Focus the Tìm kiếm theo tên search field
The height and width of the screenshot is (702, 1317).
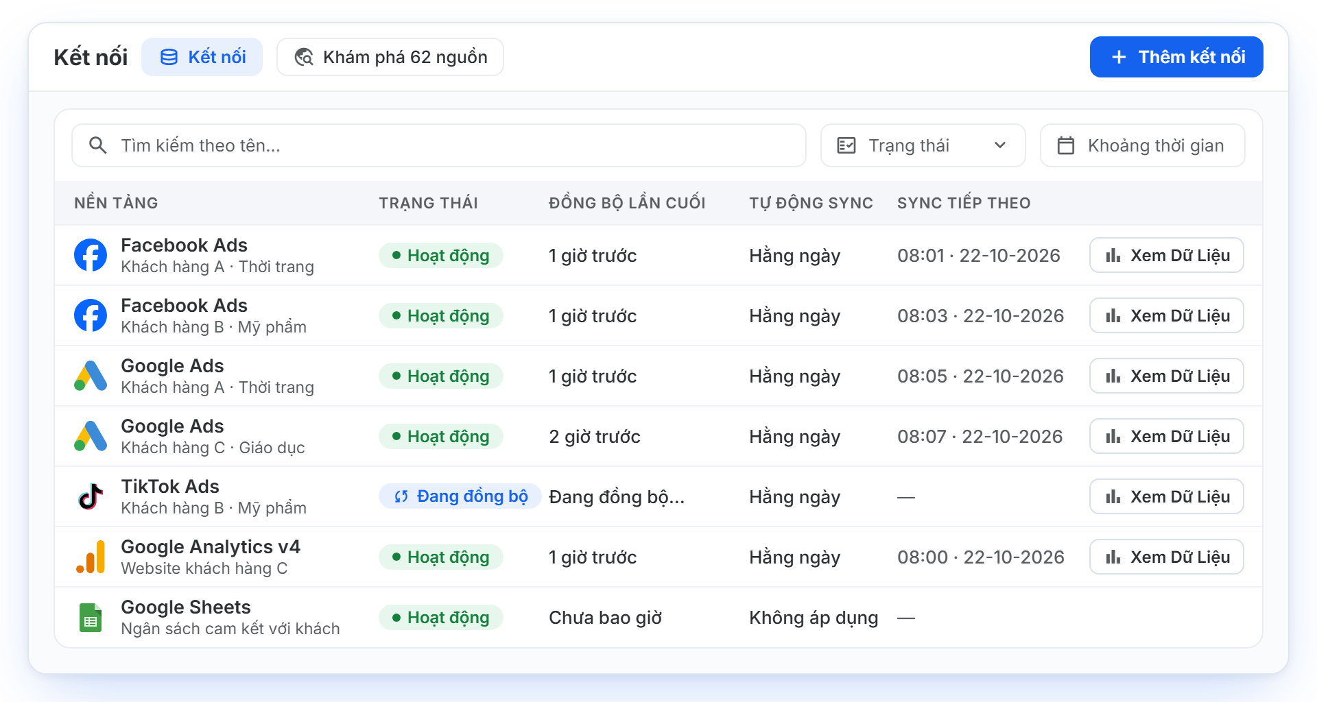(x=439, y=145)
